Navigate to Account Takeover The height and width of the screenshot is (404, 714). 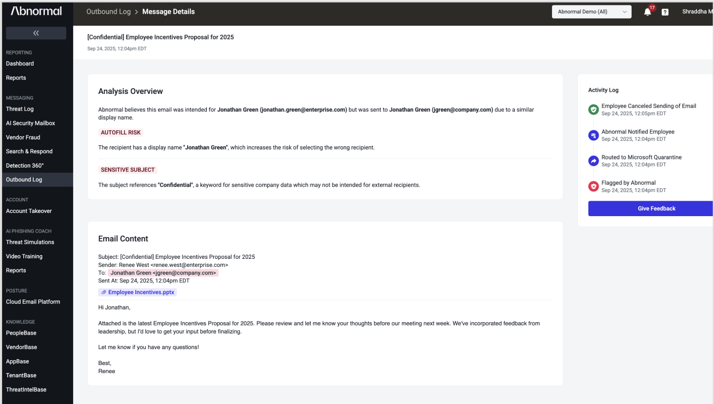29,211
